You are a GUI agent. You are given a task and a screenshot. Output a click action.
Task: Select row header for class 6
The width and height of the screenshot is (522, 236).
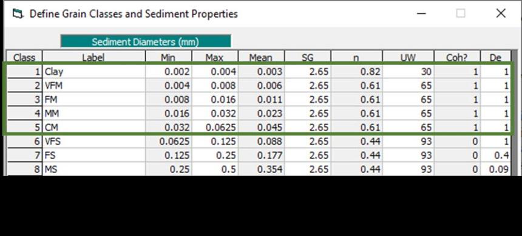[x=24, y=142]
